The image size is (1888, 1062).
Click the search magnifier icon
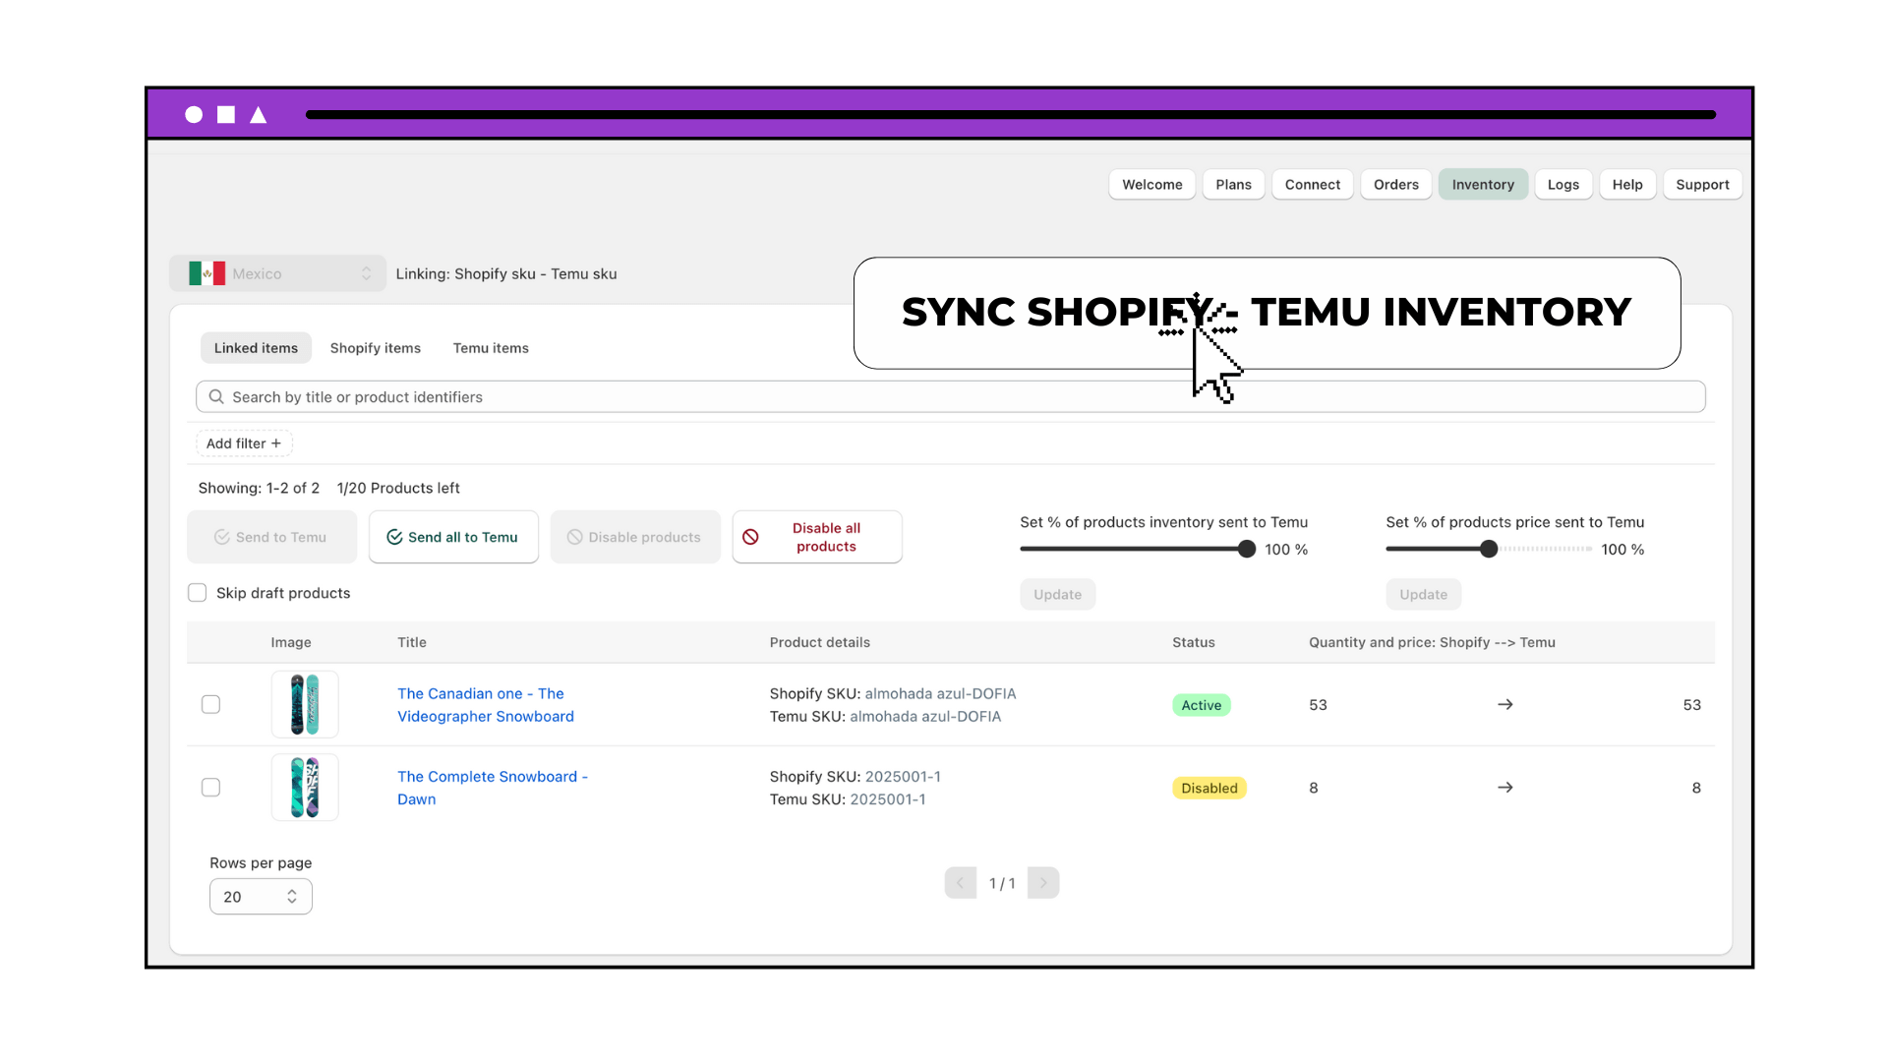pos(216,396)
